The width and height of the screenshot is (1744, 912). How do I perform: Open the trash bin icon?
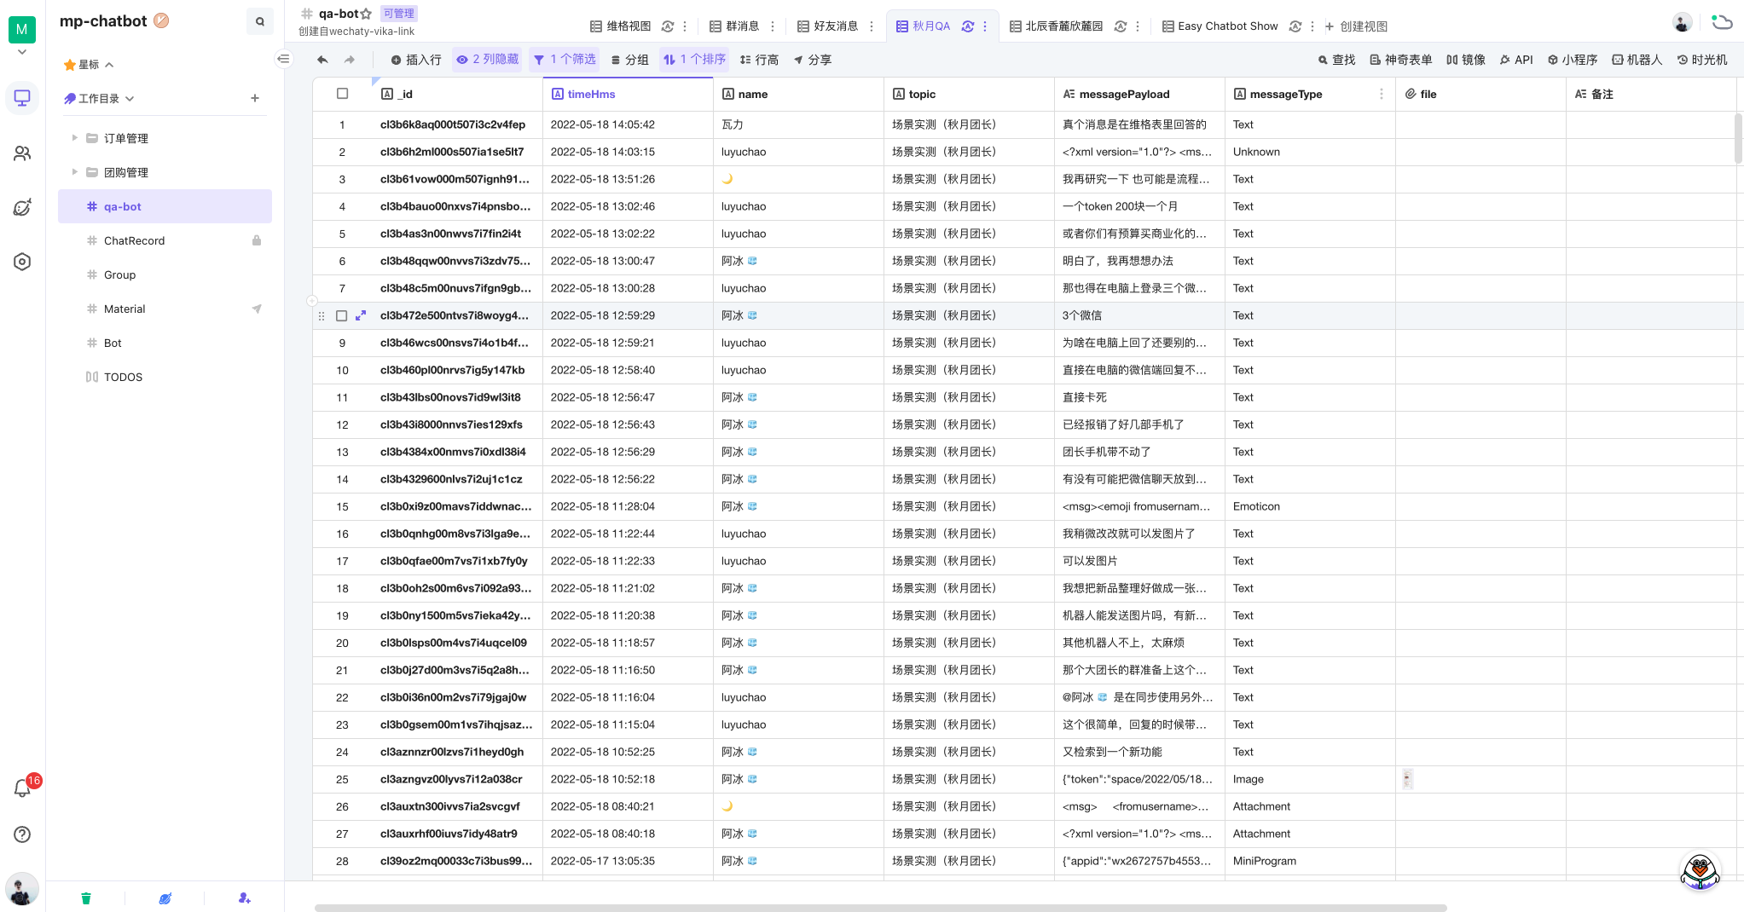tap(86, 898)
